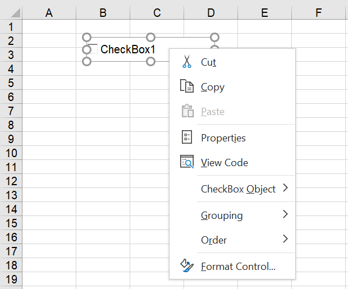
Task: Expand the Grouping submenu arrow
Action: [286, 214]
